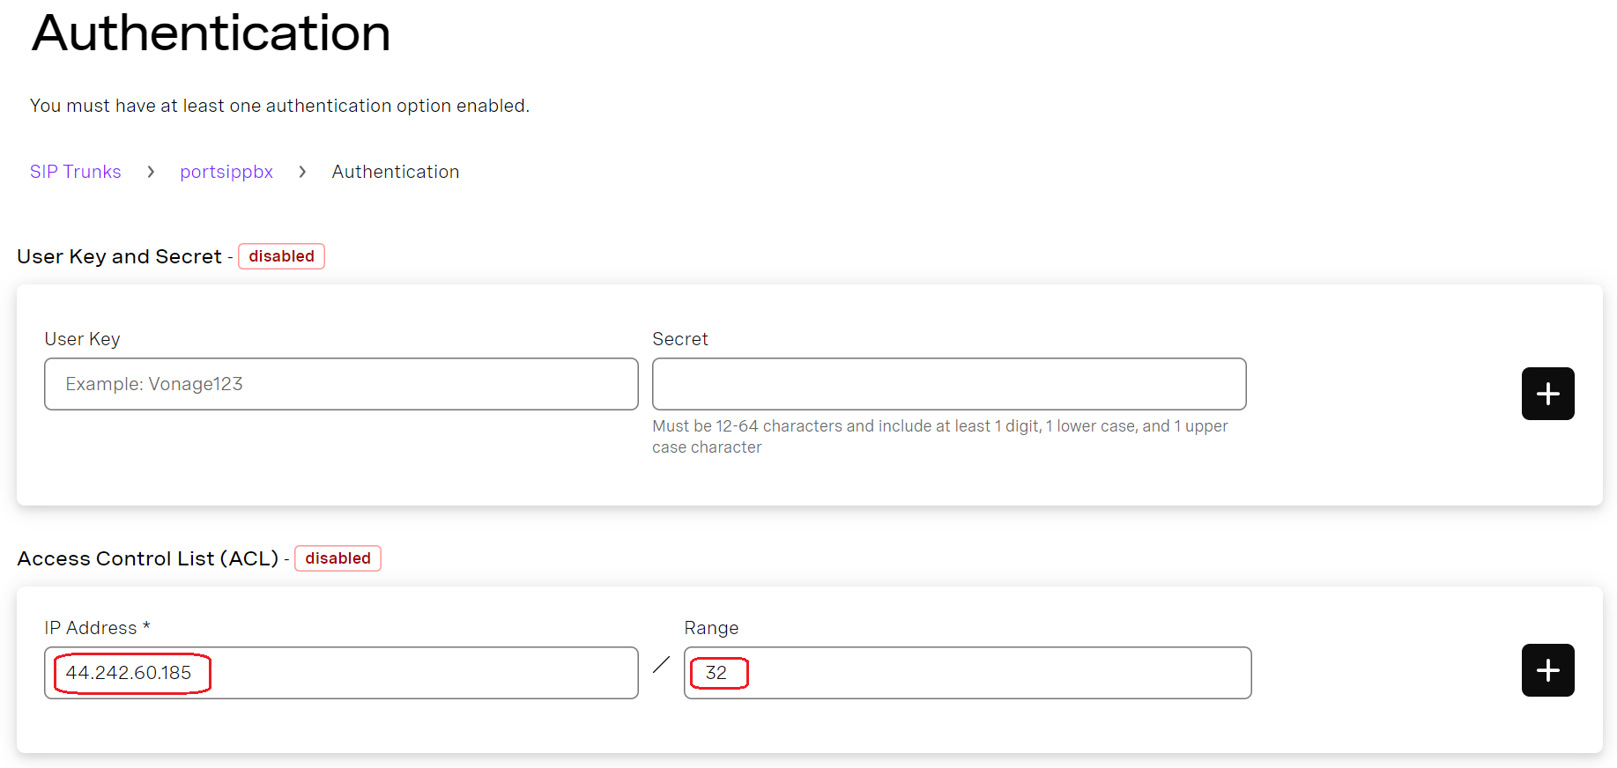Click the User Key field label

click(82, 339)
